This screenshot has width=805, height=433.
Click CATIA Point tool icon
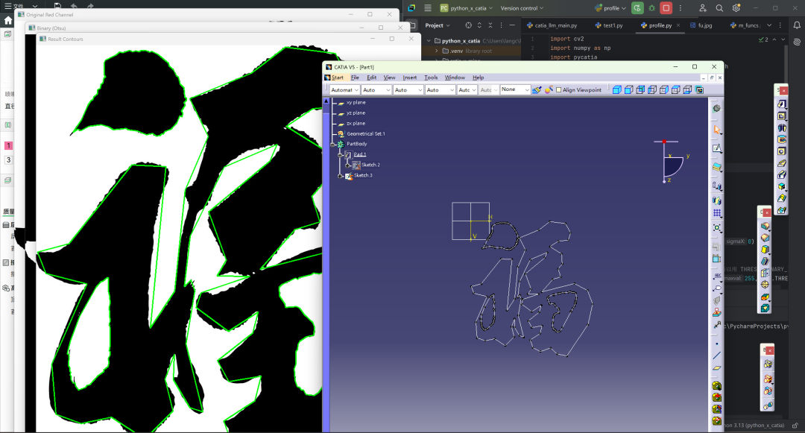click(717, 344)
